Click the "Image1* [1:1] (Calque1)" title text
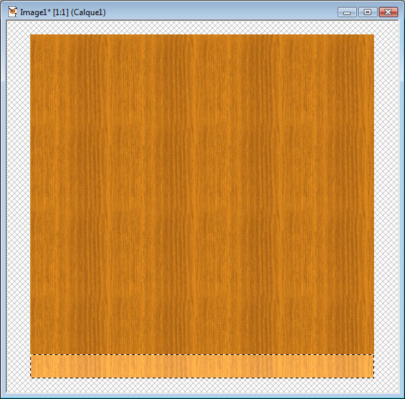This screenshot has height=399, width=405. coord(63,12)
